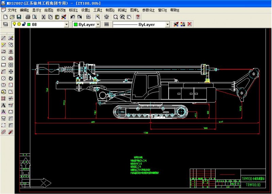
Task: Click the Cut (scissors) icon
Action: pos(44,17)
